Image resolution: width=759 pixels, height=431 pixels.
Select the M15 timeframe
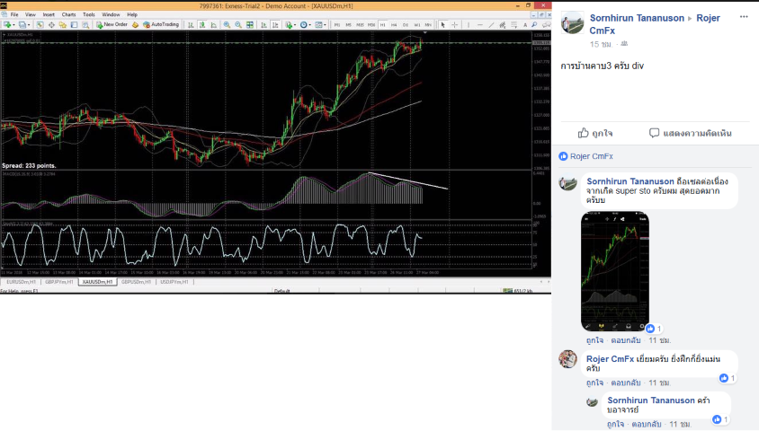[360, 24]
